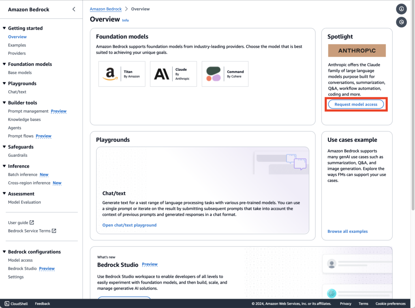Viewport: 415px width, 308px height.
Task: Open Bedrock Studio in sidebar
Action: tap(22, 269)
